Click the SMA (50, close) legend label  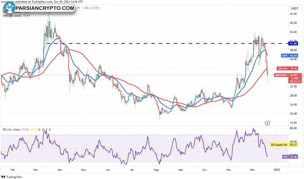click(12, 16)
